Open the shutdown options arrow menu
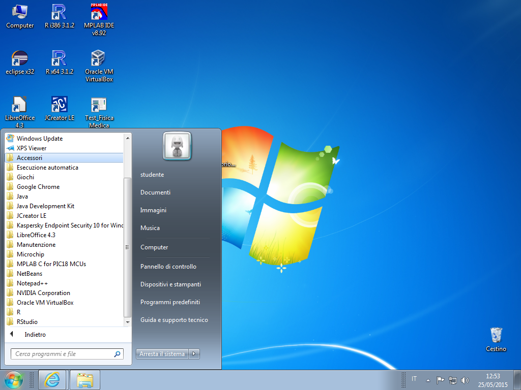 (194, 354)
